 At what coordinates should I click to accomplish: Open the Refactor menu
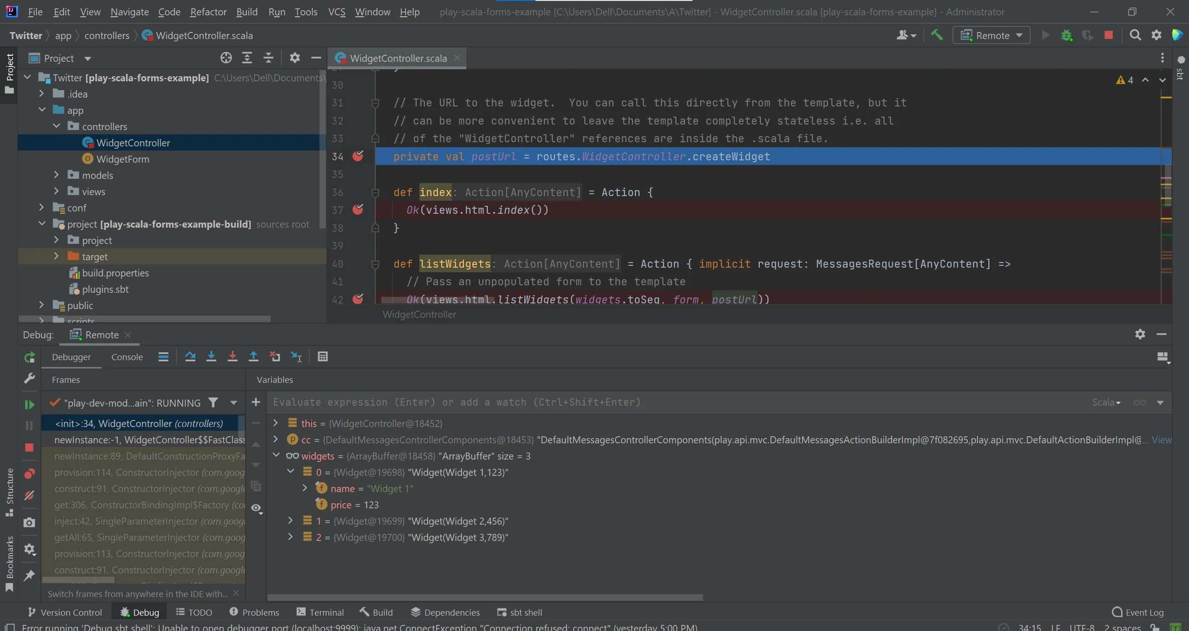208,12
